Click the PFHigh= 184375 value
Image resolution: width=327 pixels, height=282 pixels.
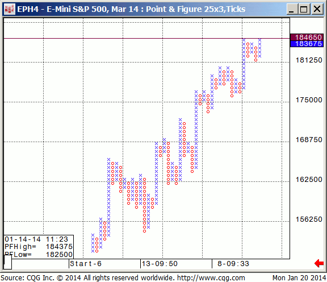click(x=59, y=247)
